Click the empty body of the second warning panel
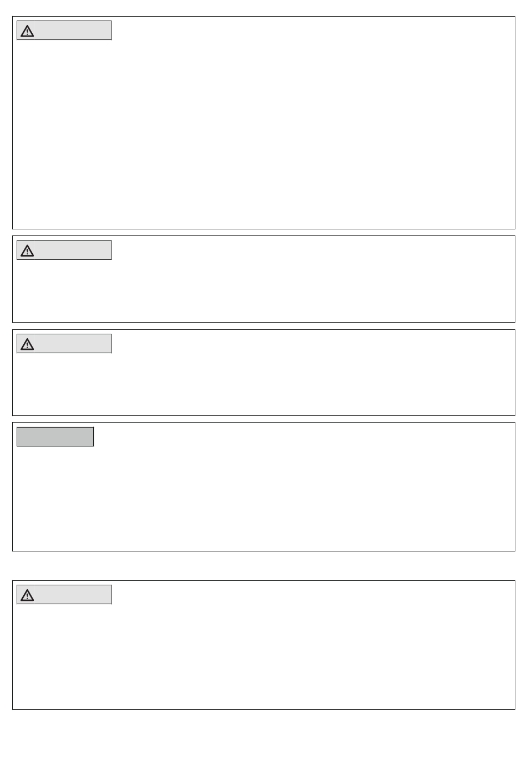Screen dimensions: 527x768 tap(263, 290)
